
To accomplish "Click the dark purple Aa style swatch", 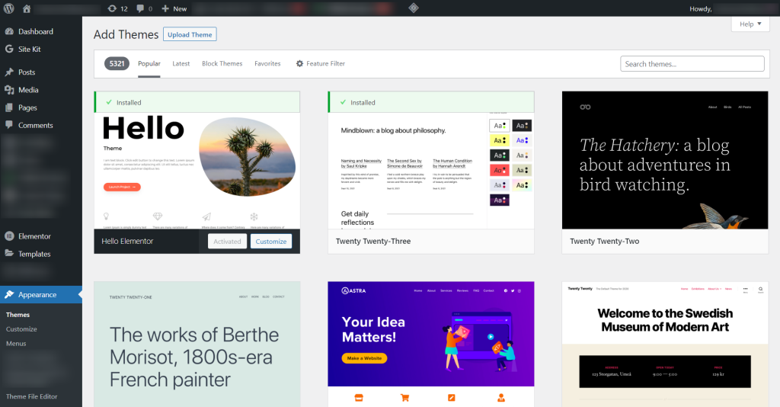I will point(500,200).
